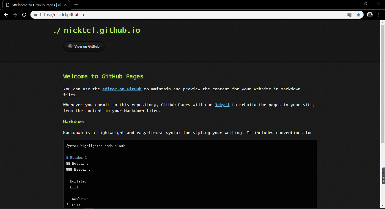Restore down the browser window
Image resolution: width=385 pixels, height=209 pixels.
click(x=366, y=4)
